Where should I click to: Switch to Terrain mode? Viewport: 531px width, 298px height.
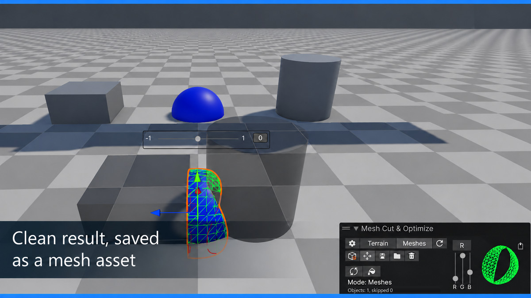pos(378,243)
